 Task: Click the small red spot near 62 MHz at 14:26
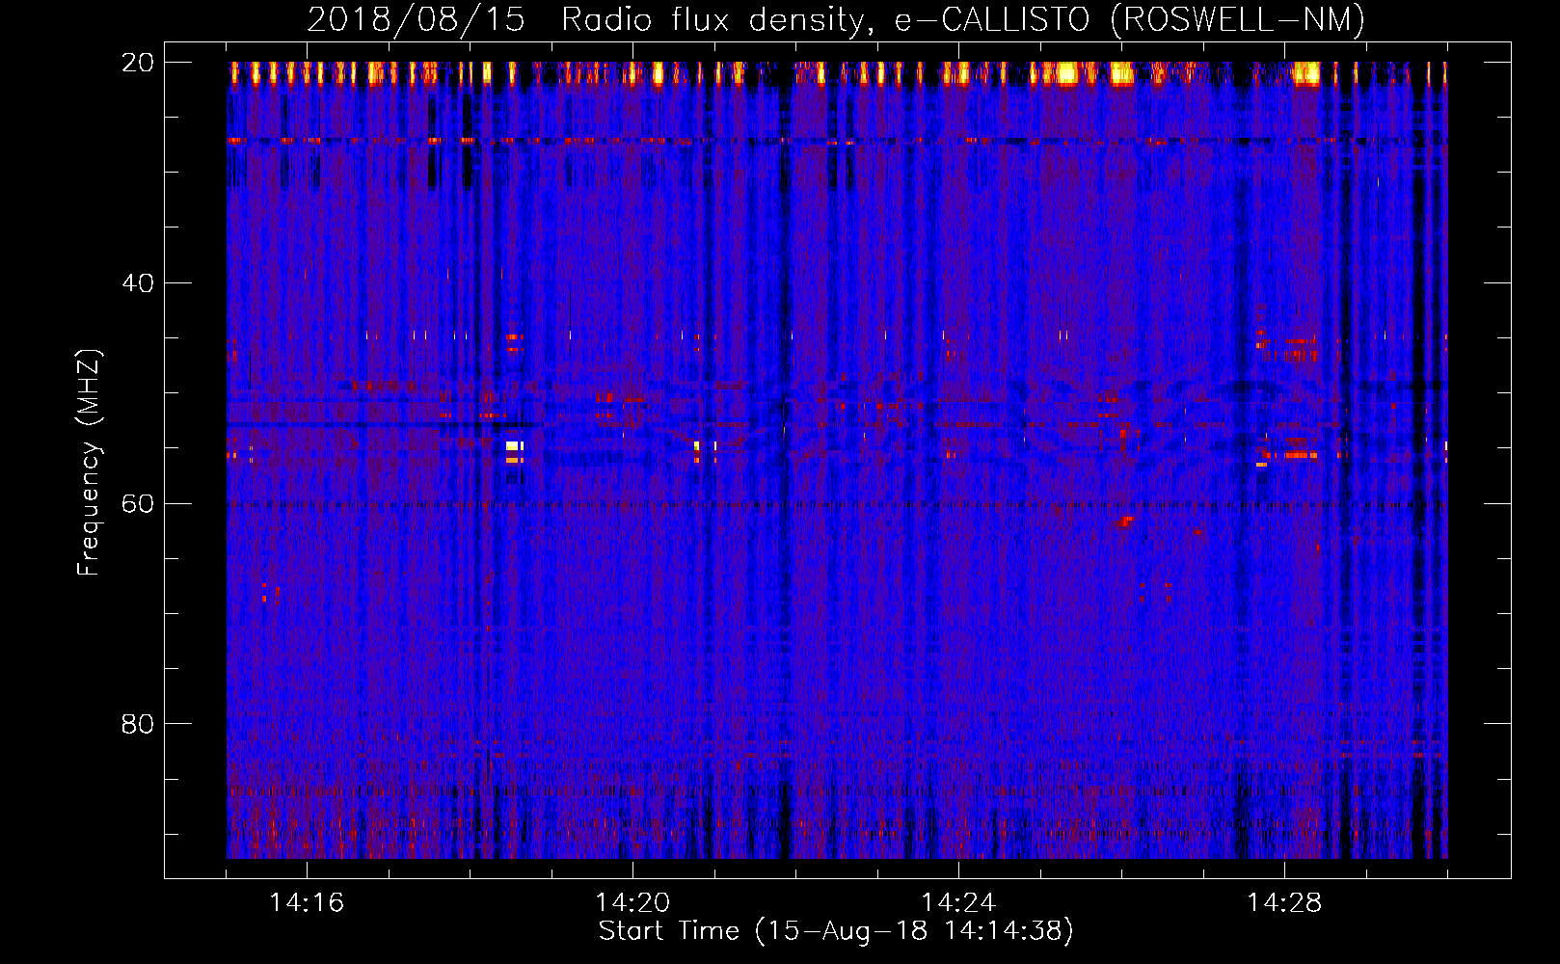point(1124,522)
